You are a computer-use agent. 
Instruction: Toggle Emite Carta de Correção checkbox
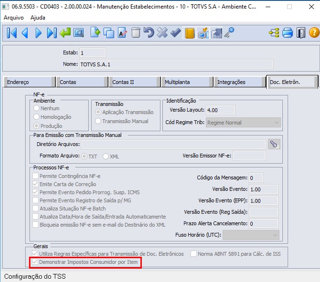pyautogui.click(x=35, y=184)
